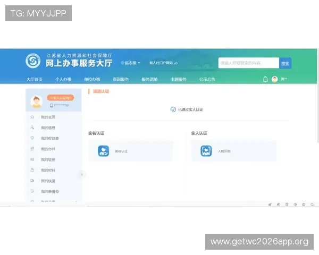The width and height of the screenshot is (319, 255).
Task: Click the magnifier zoom icon in the status bar
Action: [x=312, y=205]
